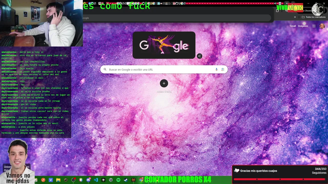Open Discord from the taskbar
This screenshot has height=184, width=328.
[88, 180]
